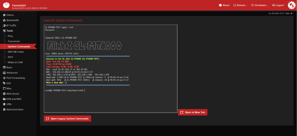Click the Status house icon in sidebar
Viewport: 297px width, 136px height.
[x=4, y=15]
